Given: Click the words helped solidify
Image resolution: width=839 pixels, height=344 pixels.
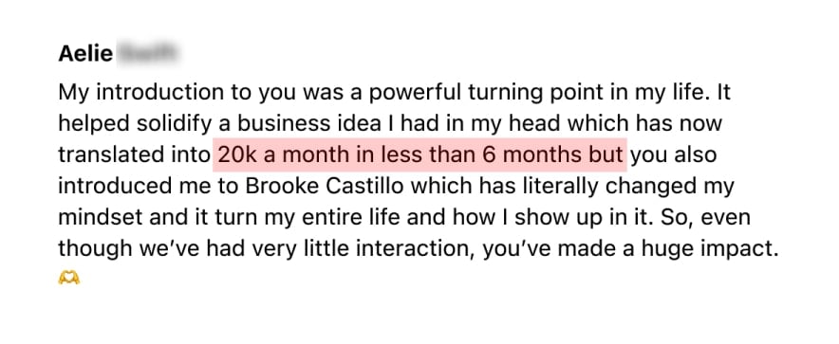Looking at the screenshot, I should tap(135, 125).
